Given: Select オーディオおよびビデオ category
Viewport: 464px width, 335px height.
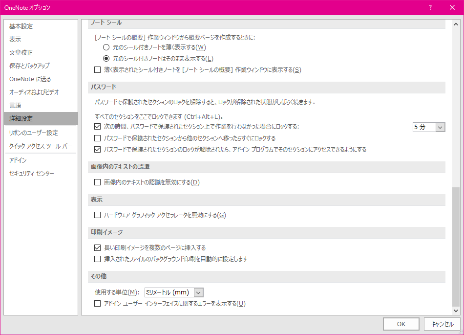Looking at the screenshot, I should coord(41,92).
